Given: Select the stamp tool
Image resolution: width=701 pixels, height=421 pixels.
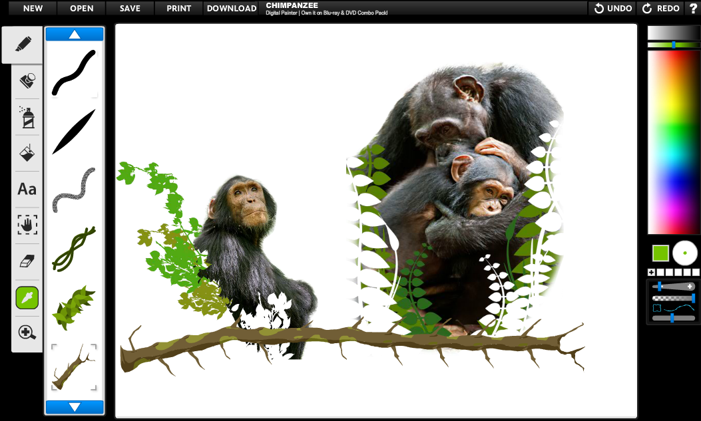Looking at the screenshot, I should click(x=27, y=80).
